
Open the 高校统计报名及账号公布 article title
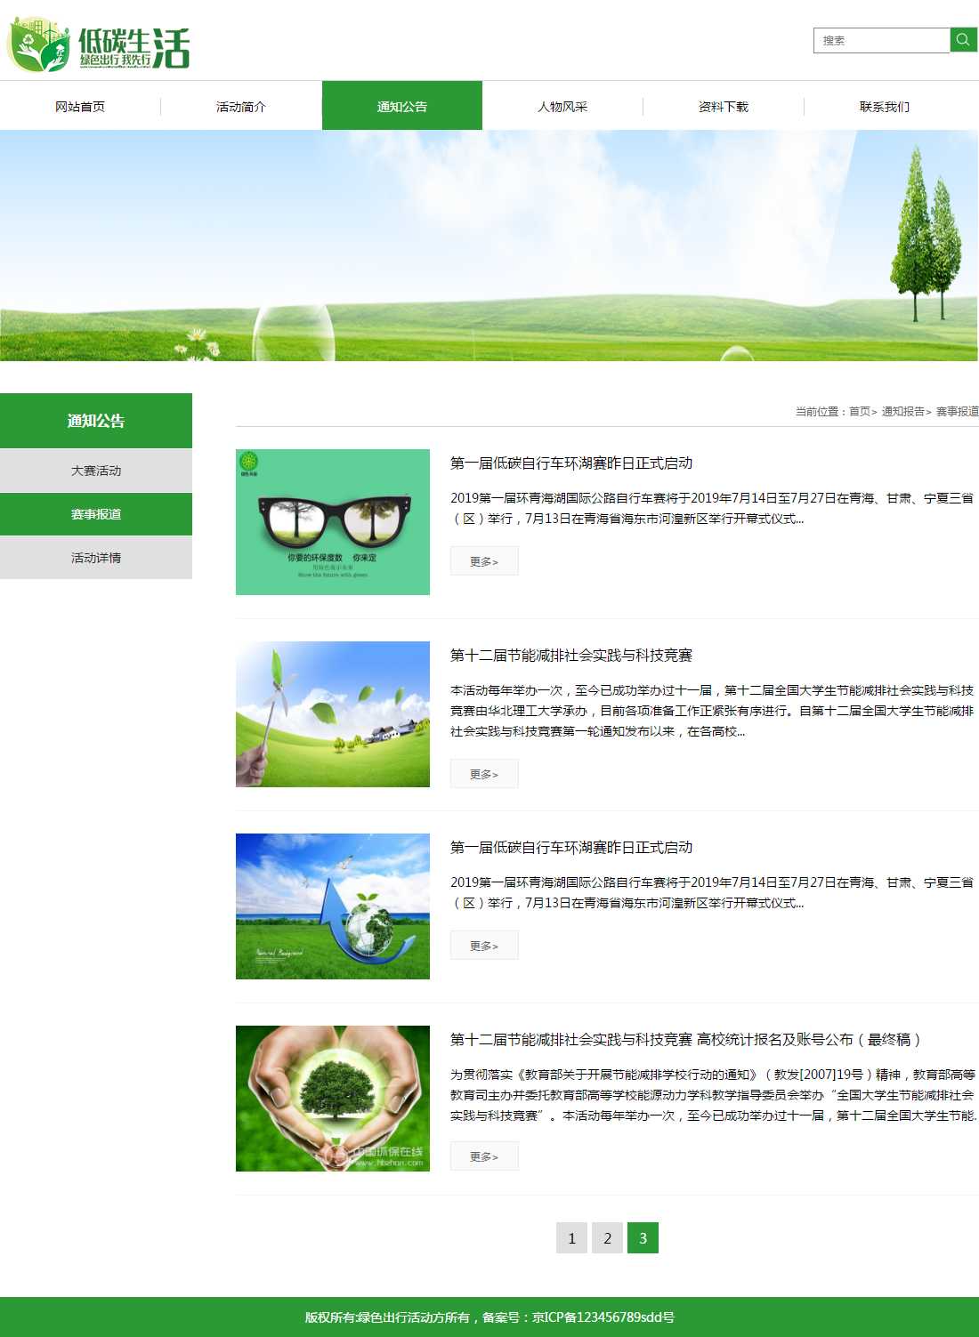coord(685,1040)
